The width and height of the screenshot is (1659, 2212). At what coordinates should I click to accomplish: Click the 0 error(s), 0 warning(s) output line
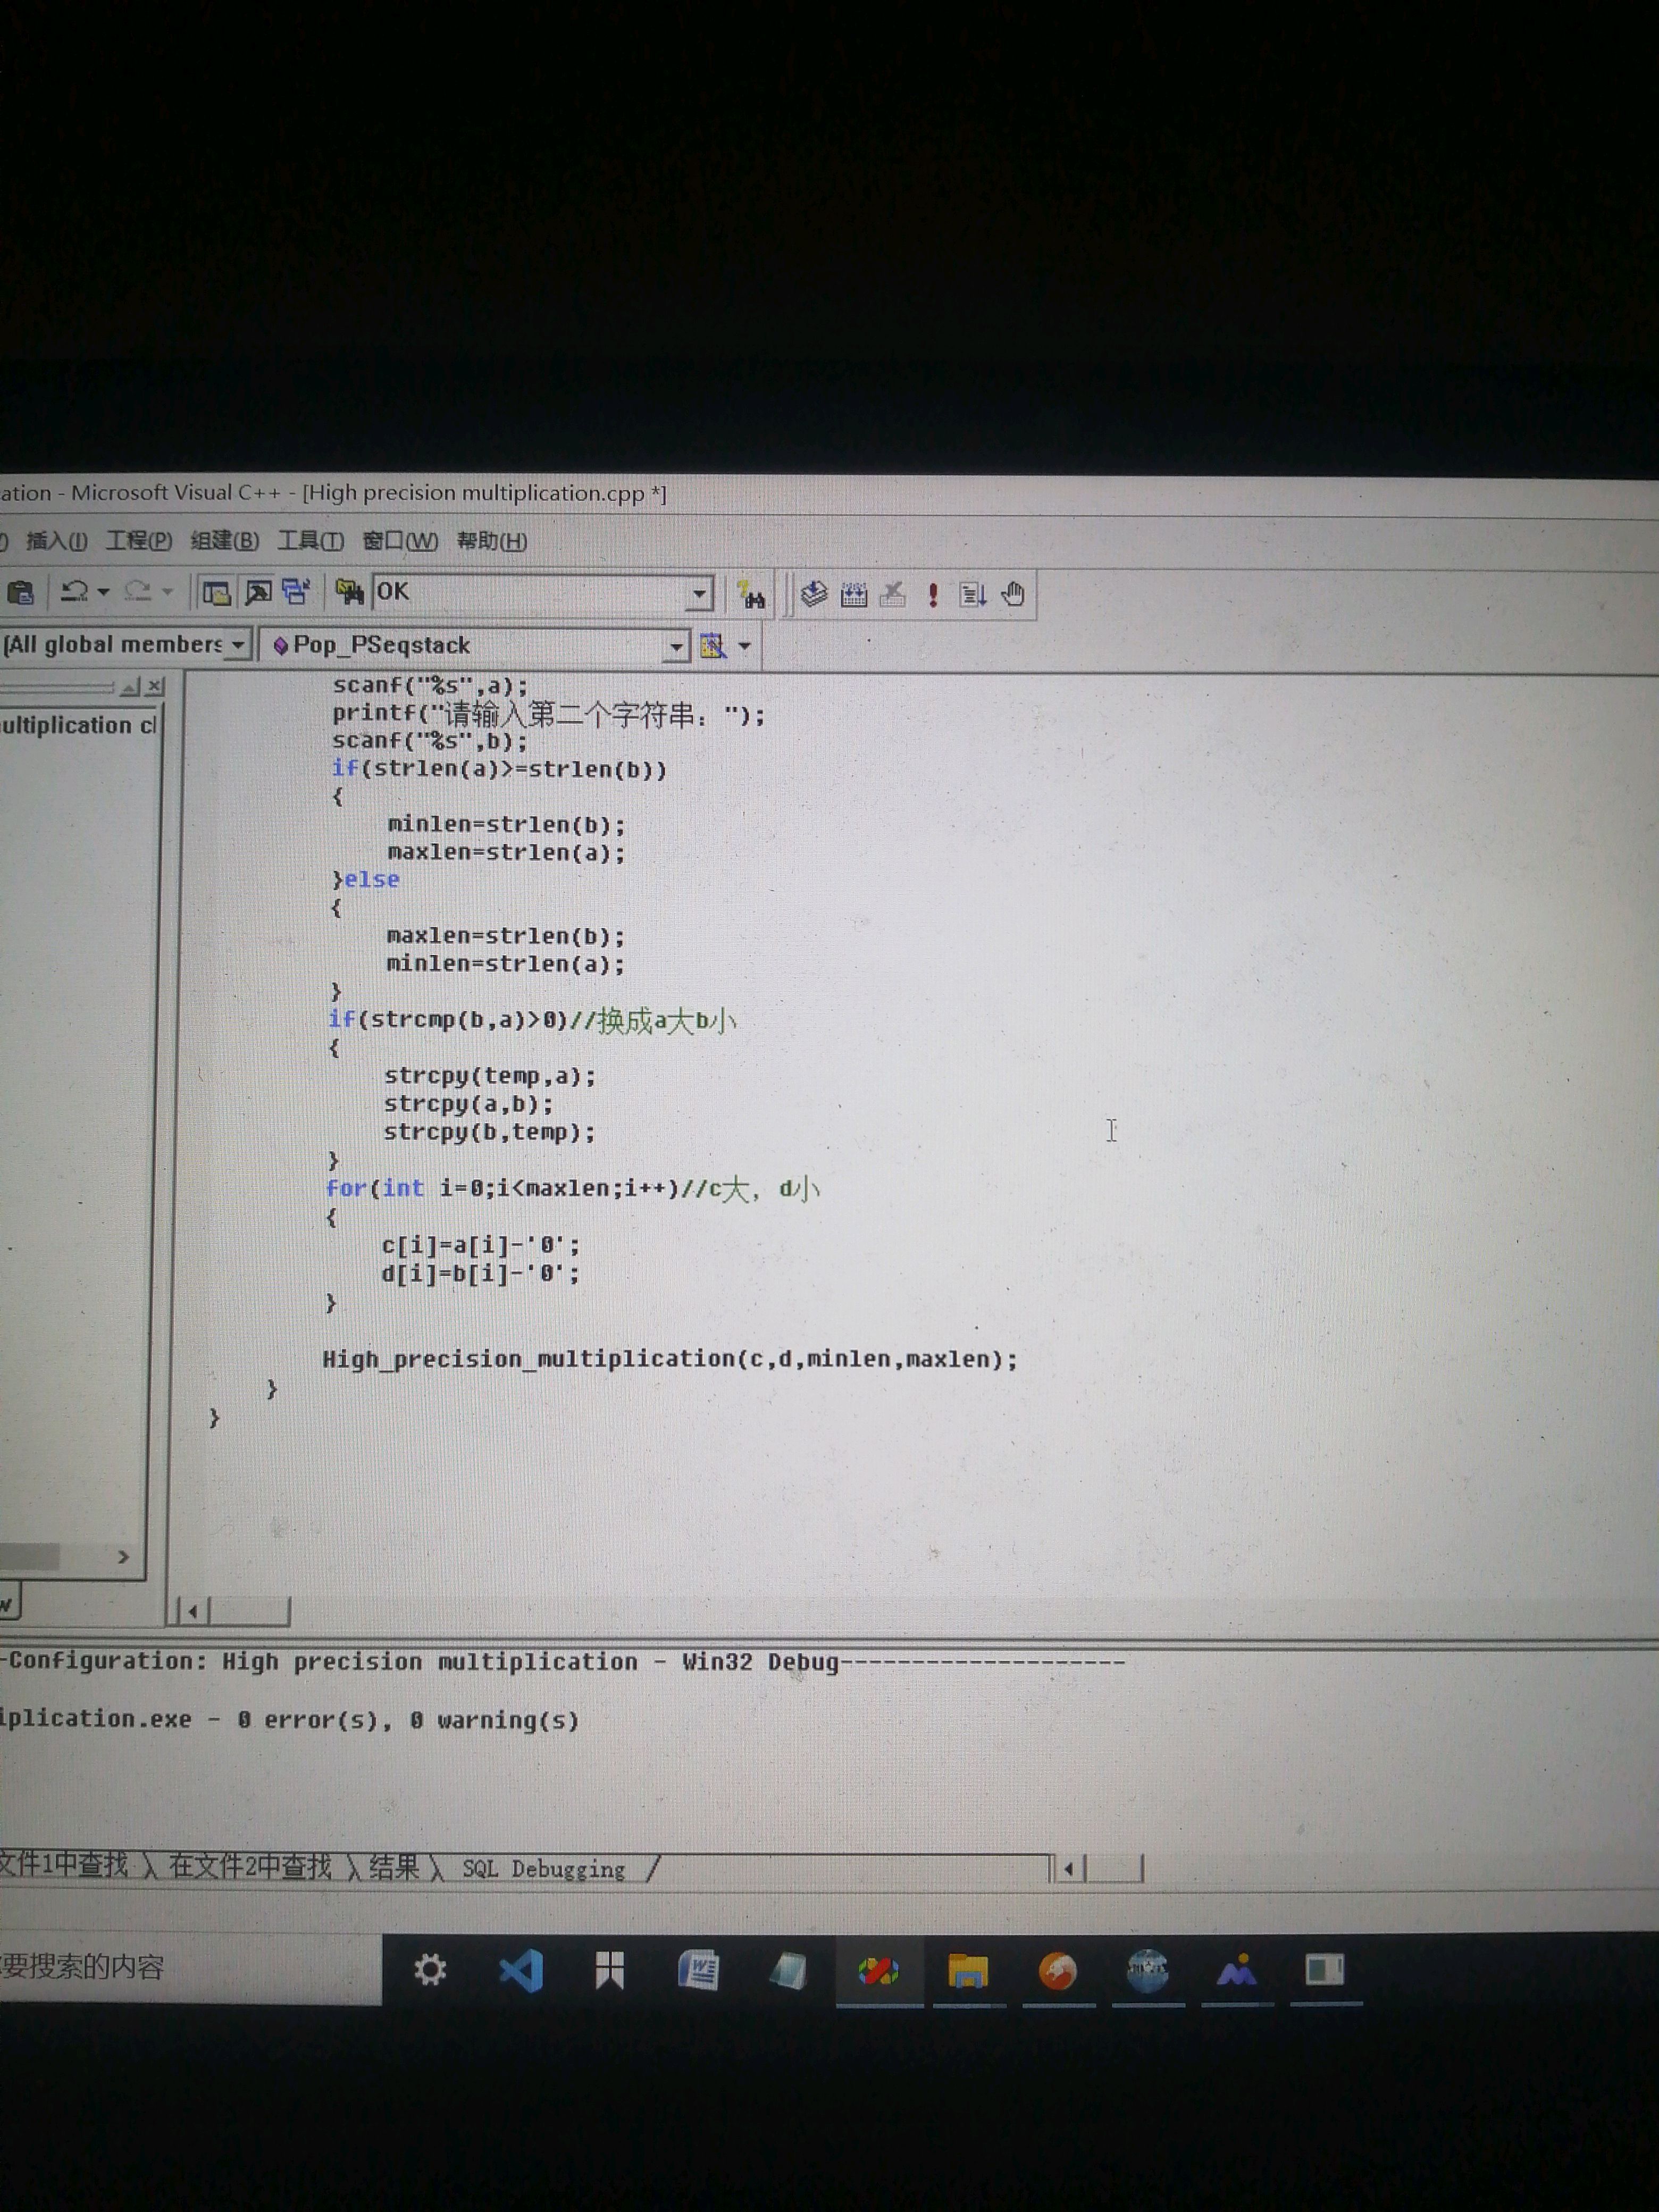[408, 1720]
